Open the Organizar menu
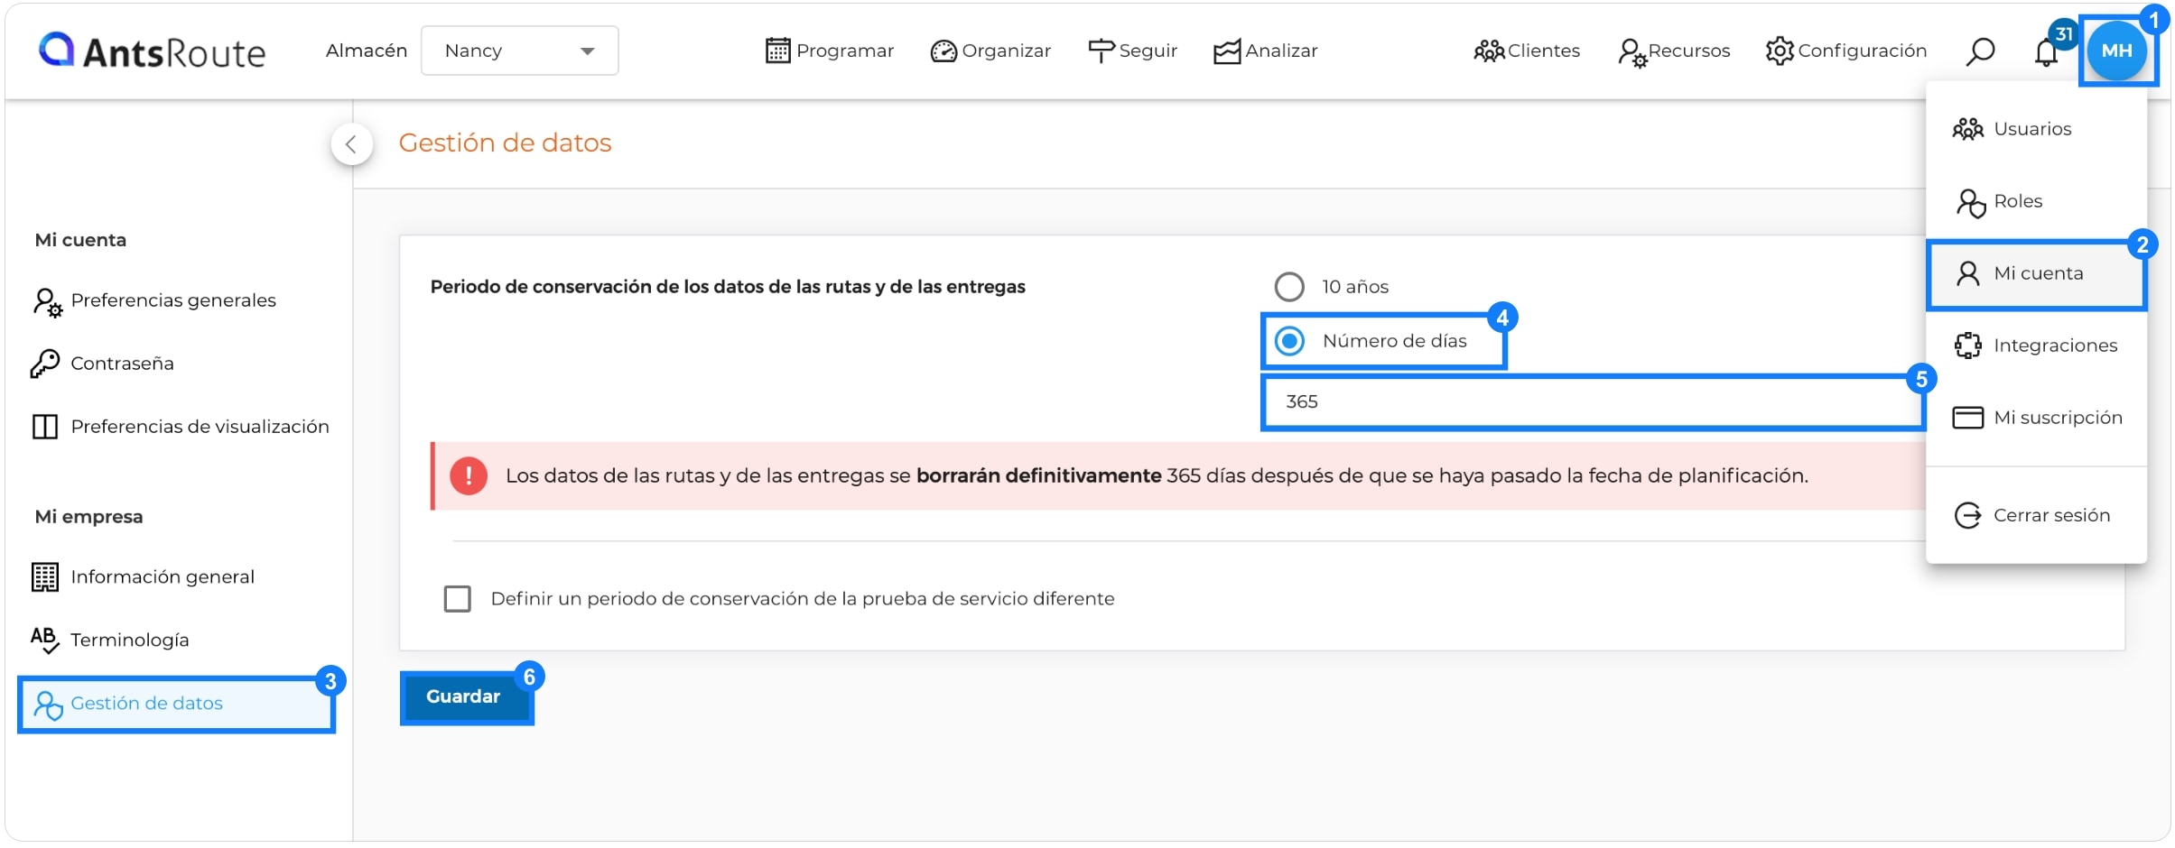This screenshot has width=2175, height=848. point(990,51)
